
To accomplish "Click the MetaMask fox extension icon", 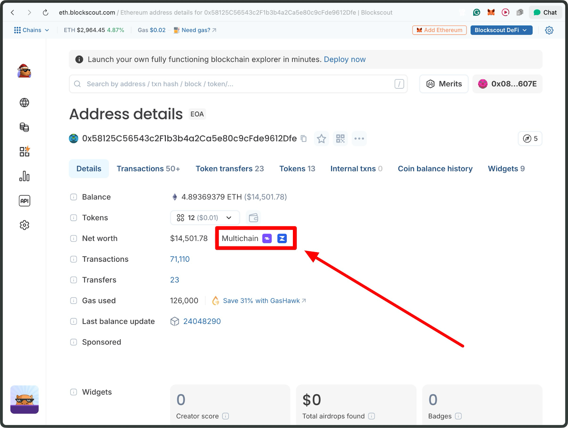I will (491, 12).
